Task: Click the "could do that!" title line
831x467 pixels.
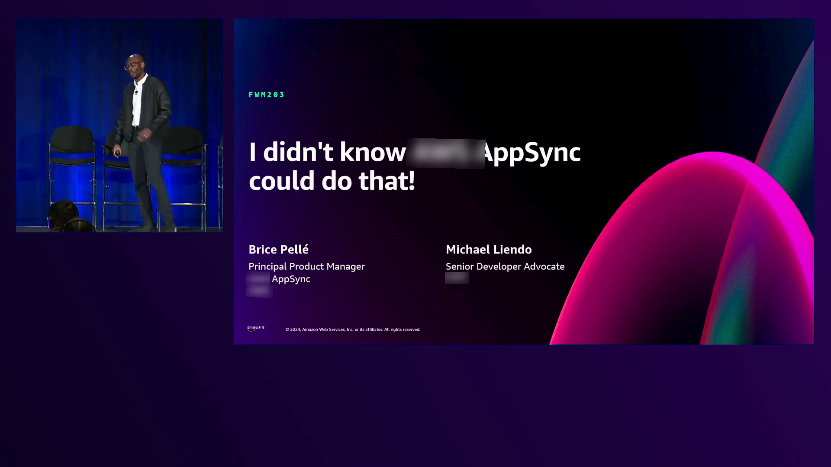Action: [x=332, y=181]
